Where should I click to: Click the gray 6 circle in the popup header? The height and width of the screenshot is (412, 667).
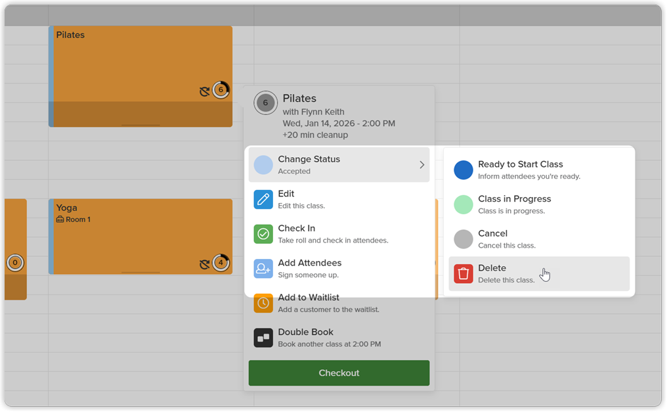(x=265, y=103)
